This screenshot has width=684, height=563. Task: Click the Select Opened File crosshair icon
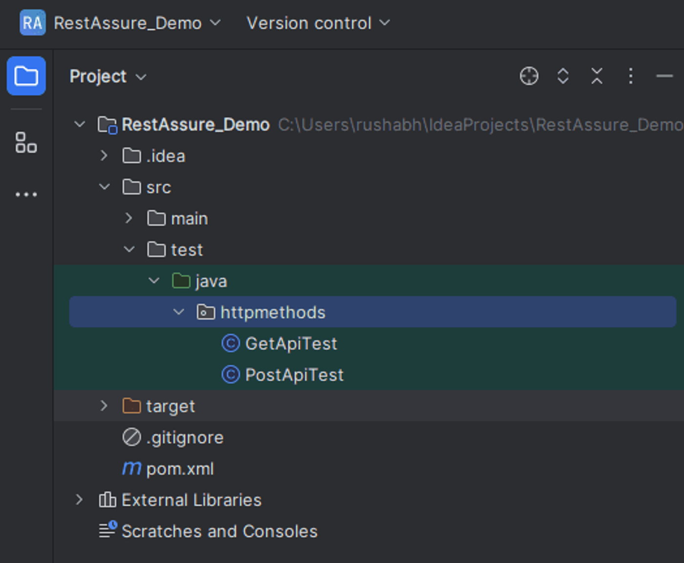point(529,76)
